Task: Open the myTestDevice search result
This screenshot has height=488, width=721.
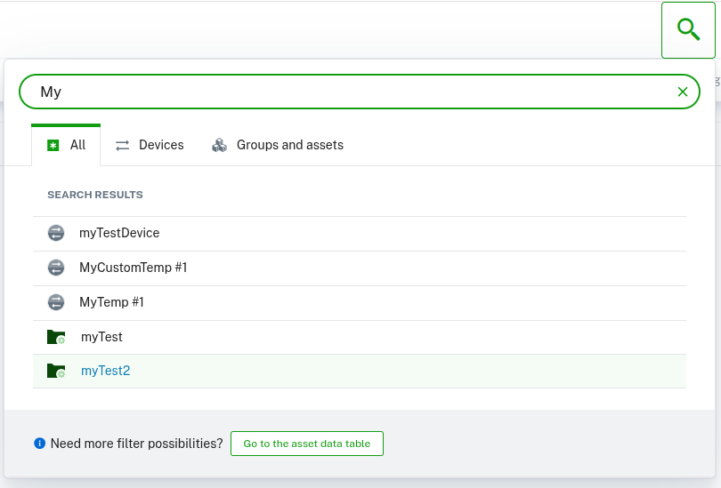Action: click(x=119, y=233)
